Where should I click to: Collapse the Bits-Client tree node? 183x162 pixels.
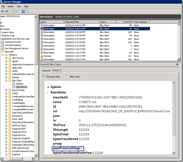pyautogui.click(x=6, y=81)
